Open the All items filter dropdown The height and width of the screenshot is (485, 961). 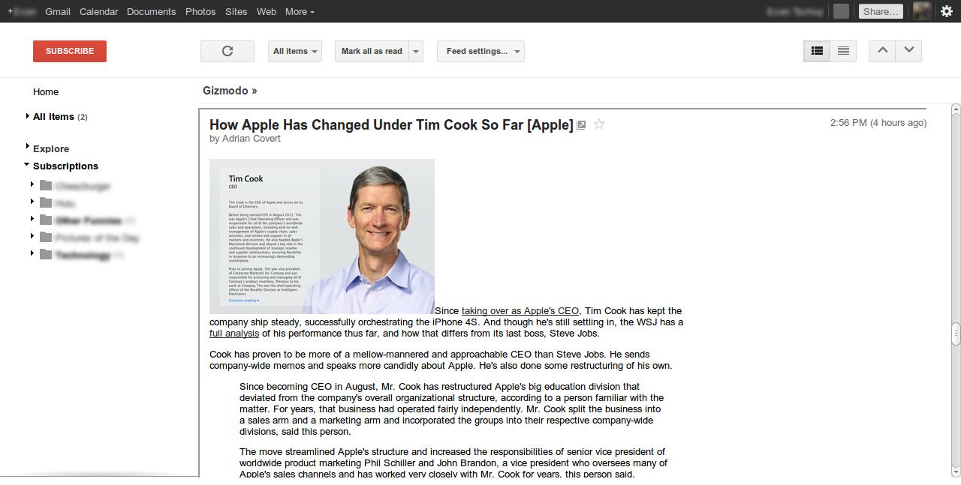(x=294, y=51)
